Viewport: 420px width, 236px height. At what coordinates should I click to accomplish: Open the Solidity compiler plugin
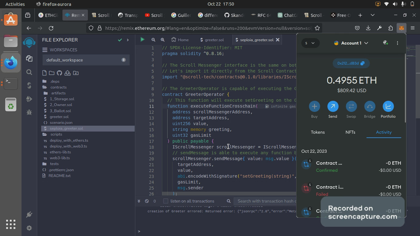pyautogui.click(x=29, y=85)
